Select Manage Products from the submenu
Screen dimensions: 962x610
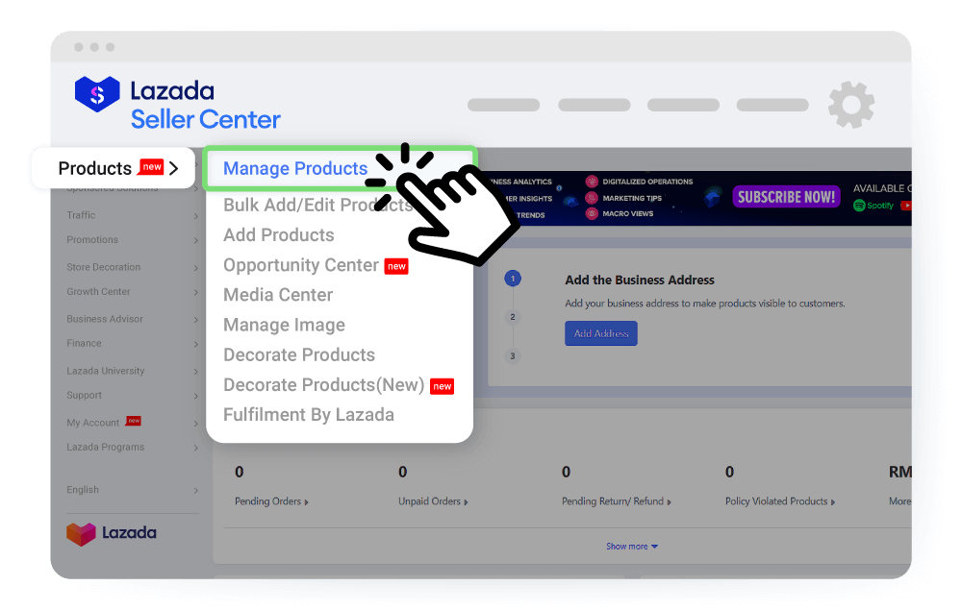click(295, 168)
